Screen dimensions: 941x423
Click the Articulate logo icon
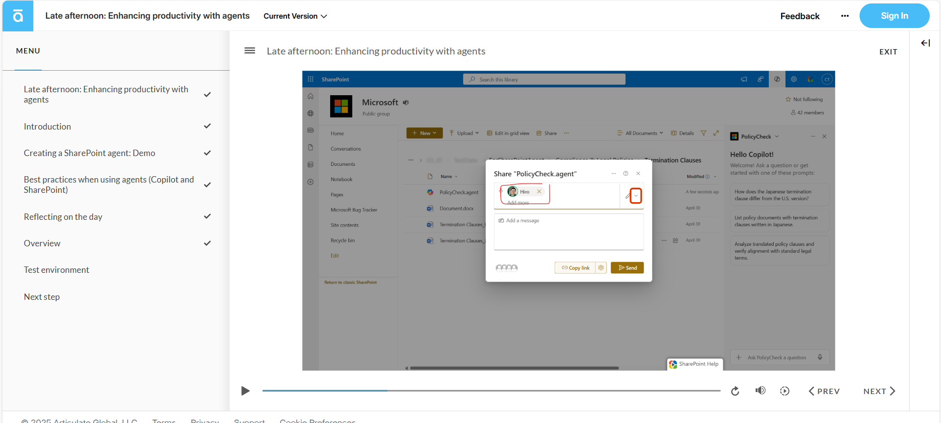[x=18, y=16]
